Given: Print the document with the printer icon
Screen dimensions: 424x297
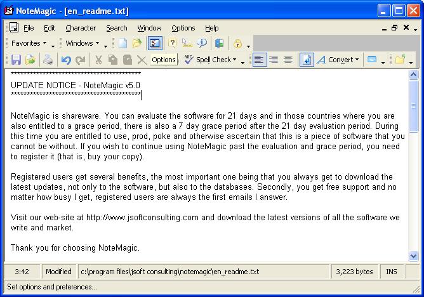Looking at the screenshot, I should tap(48, 60).
